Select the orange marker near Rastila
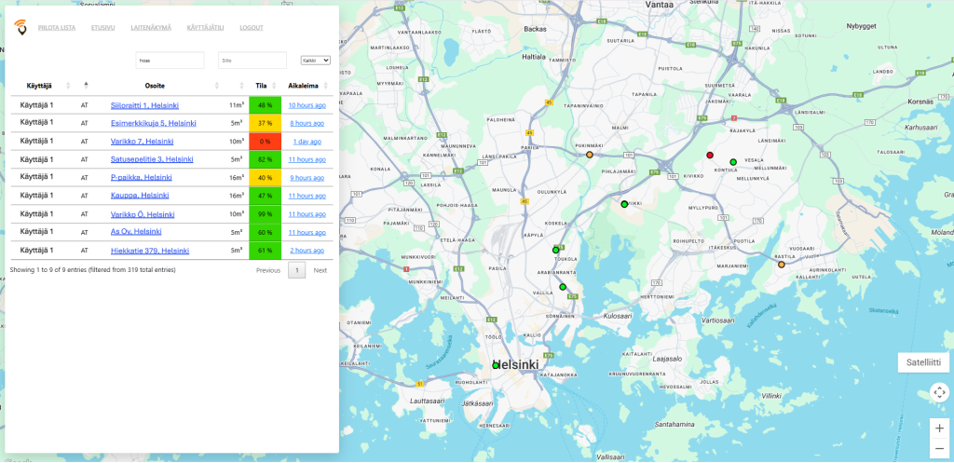 click(782, 265)
